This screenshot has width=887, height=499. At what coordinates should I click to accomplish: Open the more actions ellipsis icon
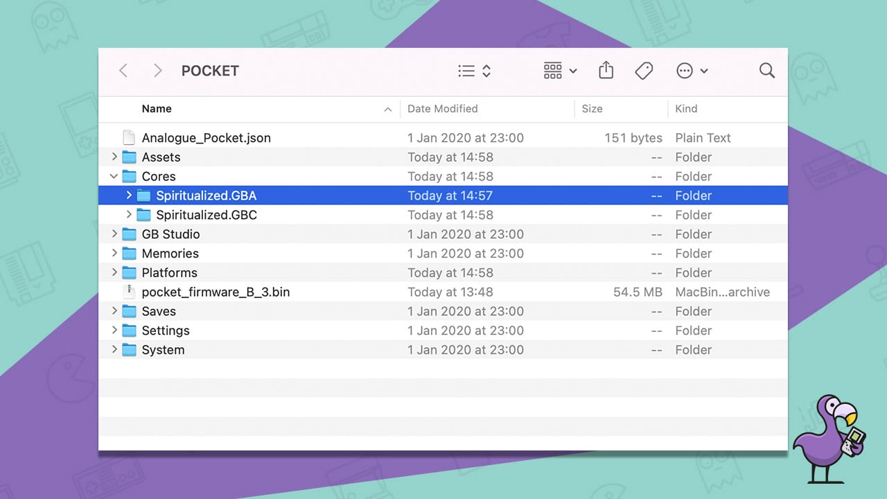(685, 70)
